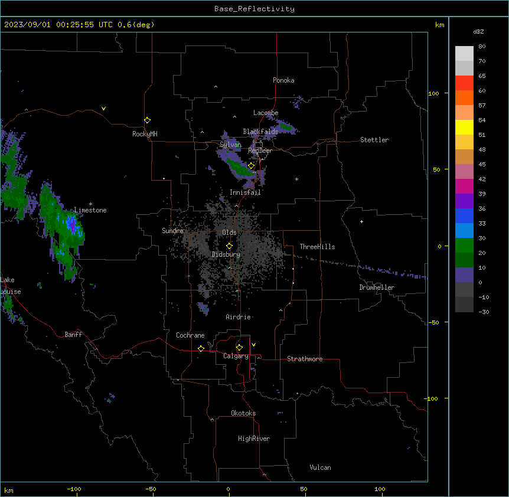The width and height of the screenshot is (509, 497).
Task: Select the RedDeer label
Action: click(x=260, y=151)
